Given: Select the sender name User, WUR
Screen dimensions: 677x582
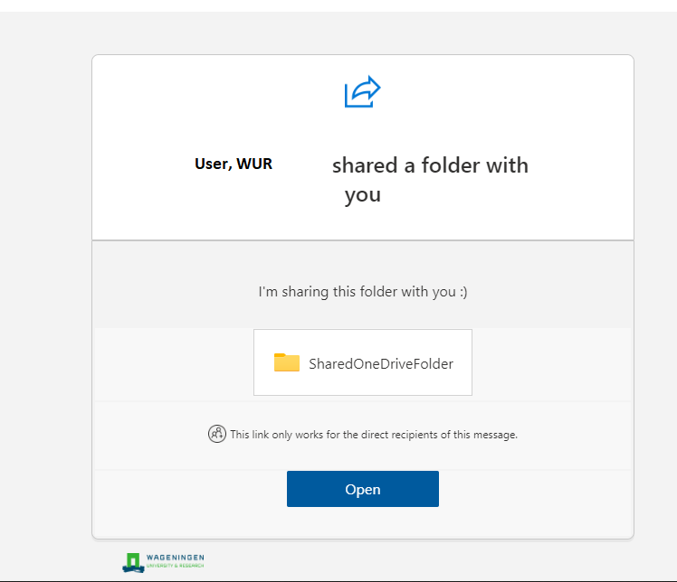Looking at the screenshot, I should click(234, 164).
